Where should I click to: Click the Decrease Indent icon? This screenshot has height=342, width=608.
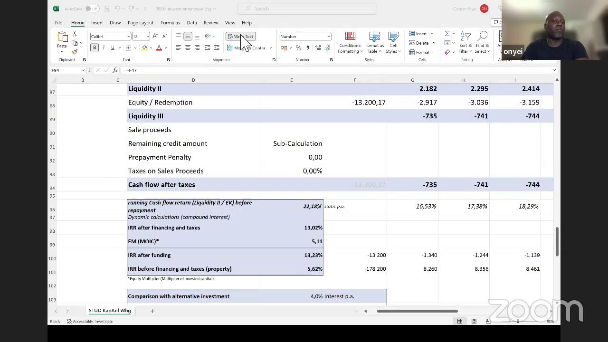pyautogui.click(x=208, y=48)
